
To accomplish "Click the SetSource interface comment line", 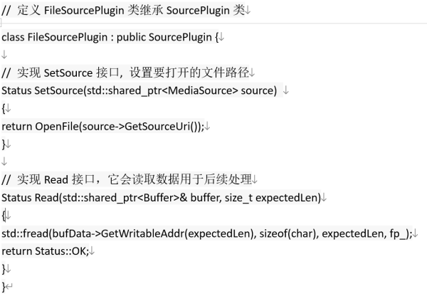I will pyautogui.click(x=125, y=73).
